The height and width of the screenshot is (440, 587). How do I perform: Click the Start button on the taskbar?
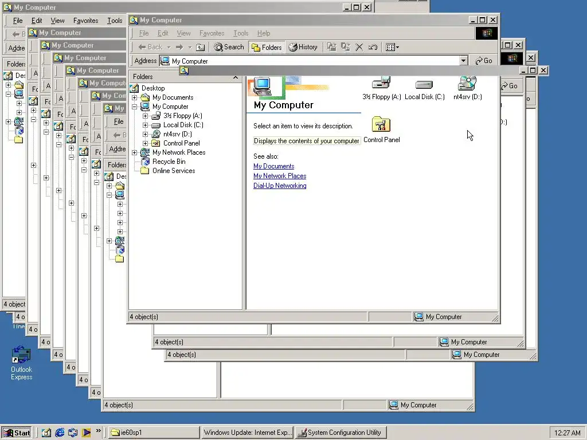pos(16,433)
